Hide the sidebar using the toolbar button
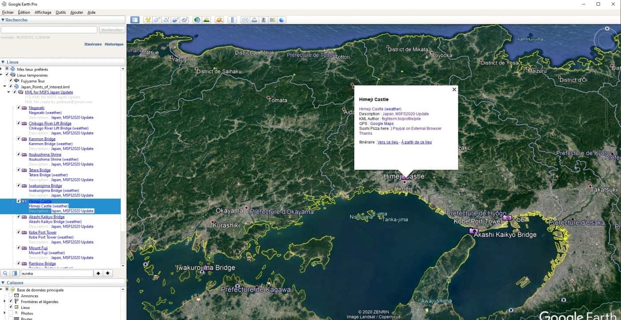 (135, 20)
